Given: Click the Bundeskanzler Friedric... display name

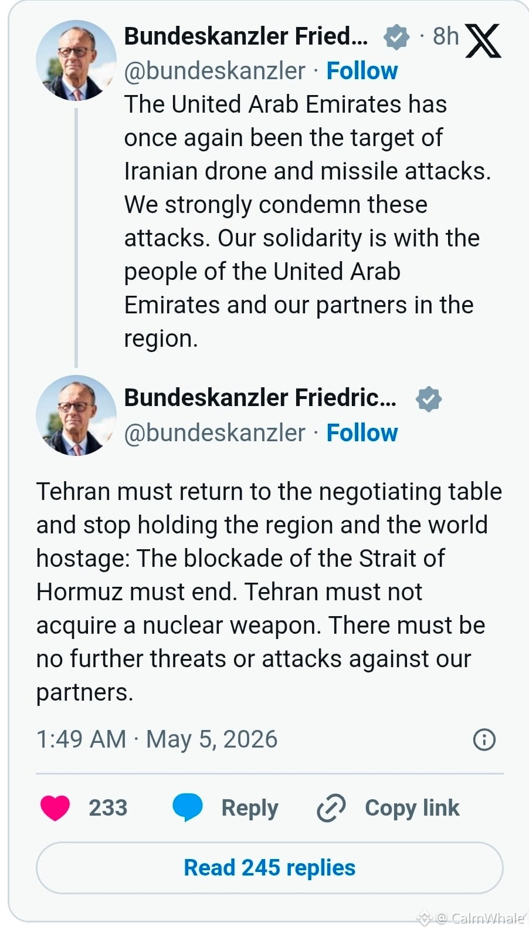Looking at the screenshot, I should point(260,398).
